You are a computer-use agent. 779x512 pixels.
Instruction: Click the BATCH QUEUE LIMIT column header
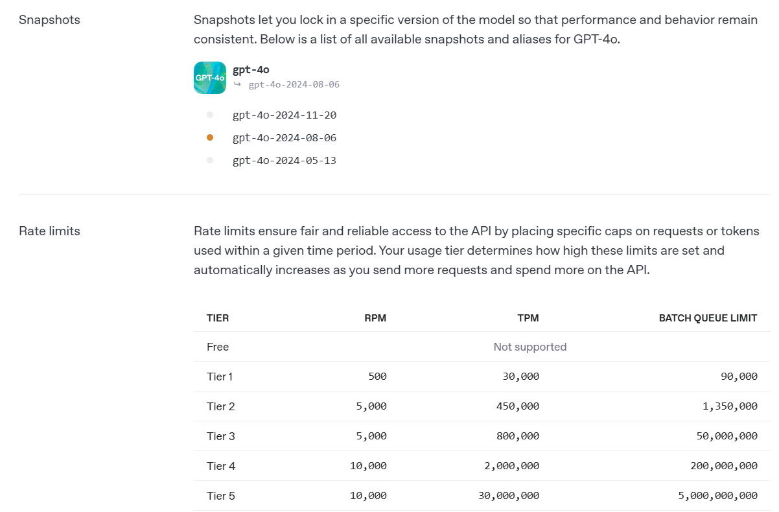708,318
